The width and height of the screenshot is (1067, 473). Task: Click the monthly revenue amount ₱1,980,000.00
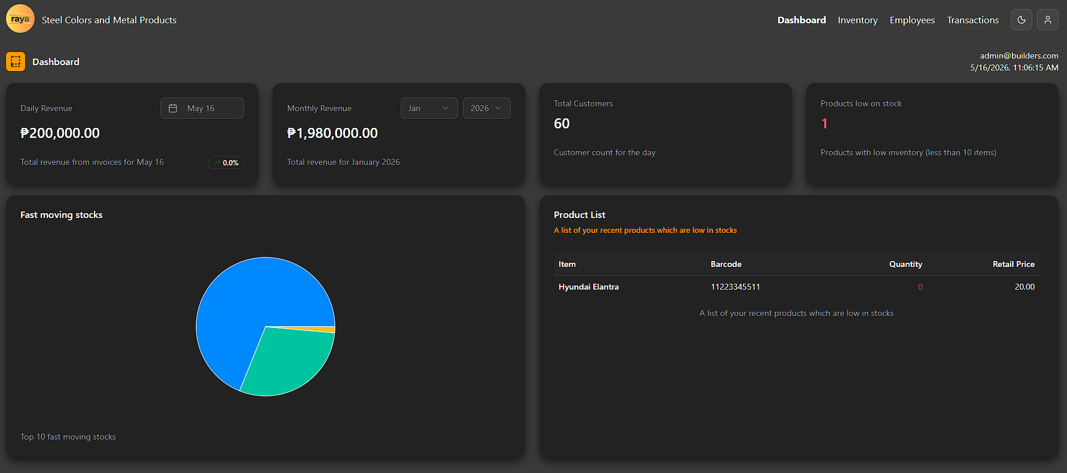click(333, 133)
